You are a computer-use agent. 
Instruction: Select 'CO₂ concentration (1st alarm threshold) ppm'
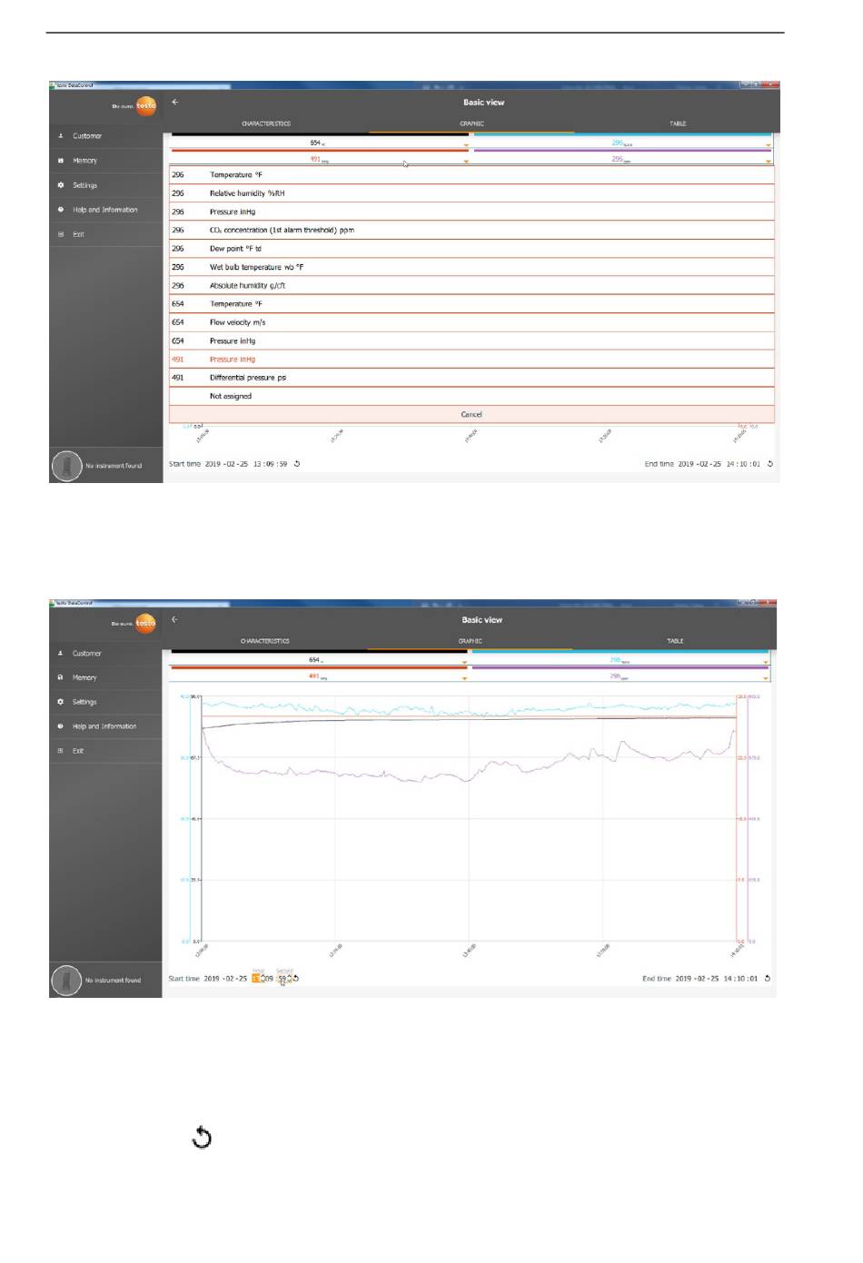pos(471,231)
